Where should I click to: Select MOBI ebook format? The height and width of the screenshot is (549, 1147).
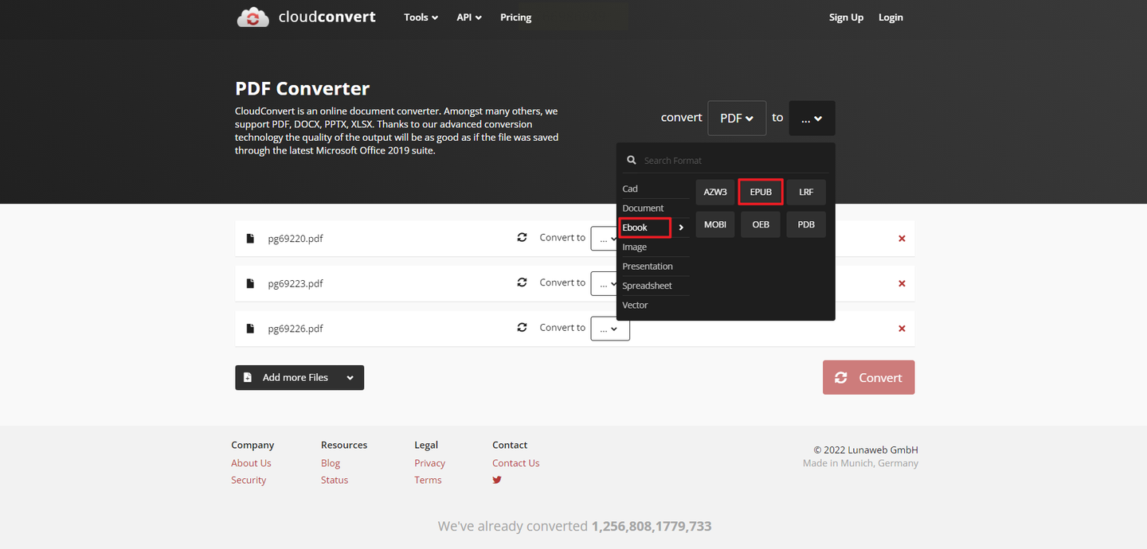(x=714, y=224)
